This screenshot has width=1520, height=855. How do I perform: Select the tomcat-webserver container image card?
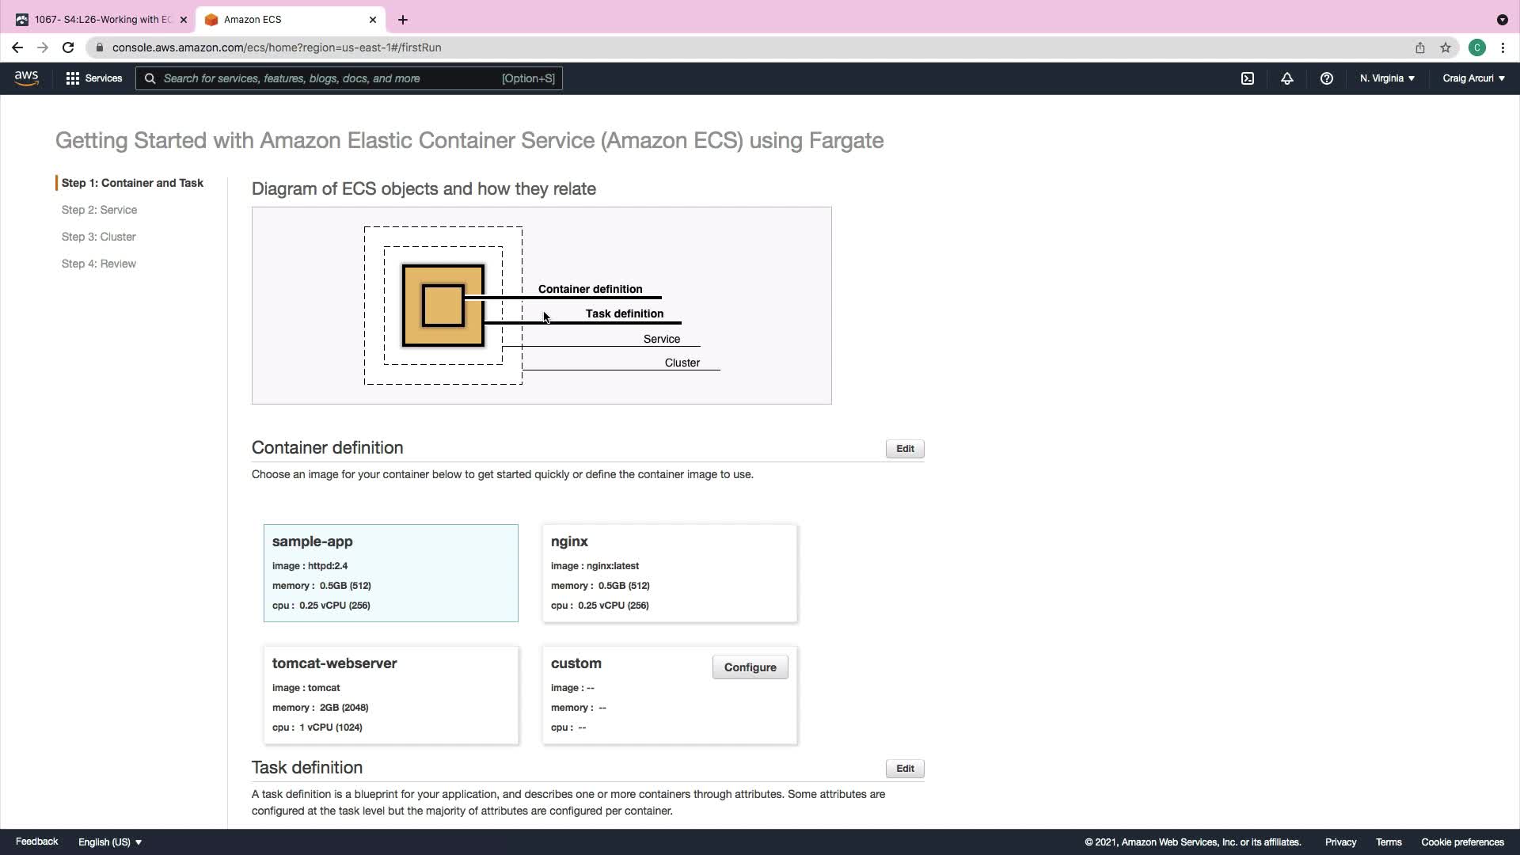coord(390,694)
